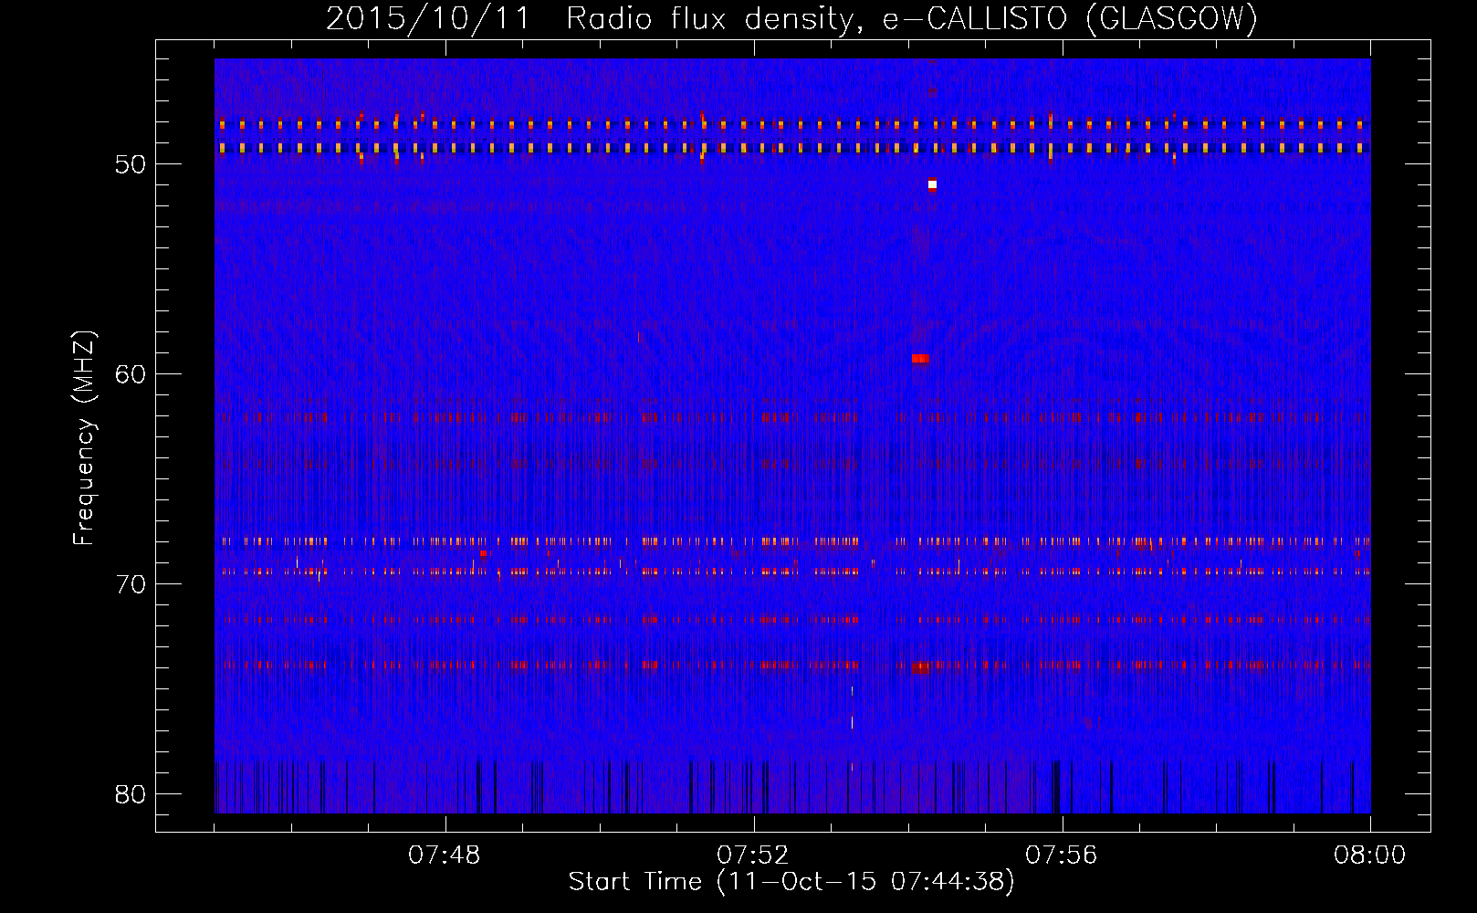1477x913 pixels.
Task: Click the white burst spot near 51 MHz
Action: (x=932, y=184)
